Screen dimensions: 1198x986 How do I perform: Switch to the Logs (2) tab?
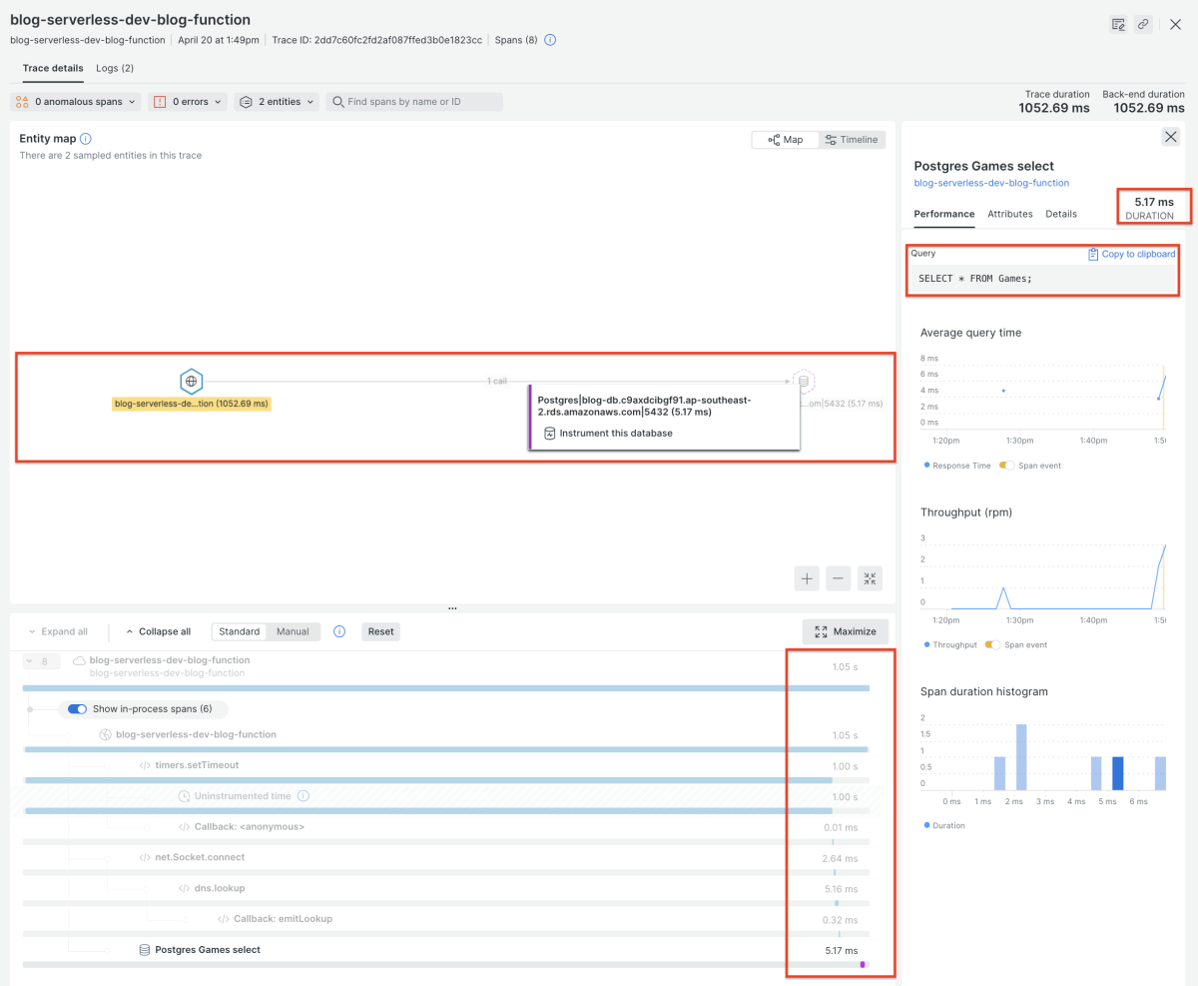tap(115, 68)
